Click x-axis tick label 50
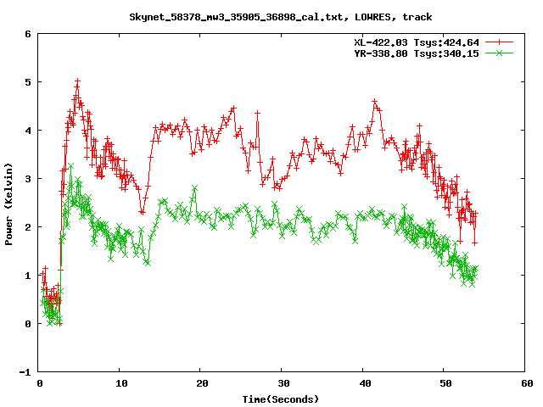This screenshot has width=543, height=407. click(x=445, y=383)
